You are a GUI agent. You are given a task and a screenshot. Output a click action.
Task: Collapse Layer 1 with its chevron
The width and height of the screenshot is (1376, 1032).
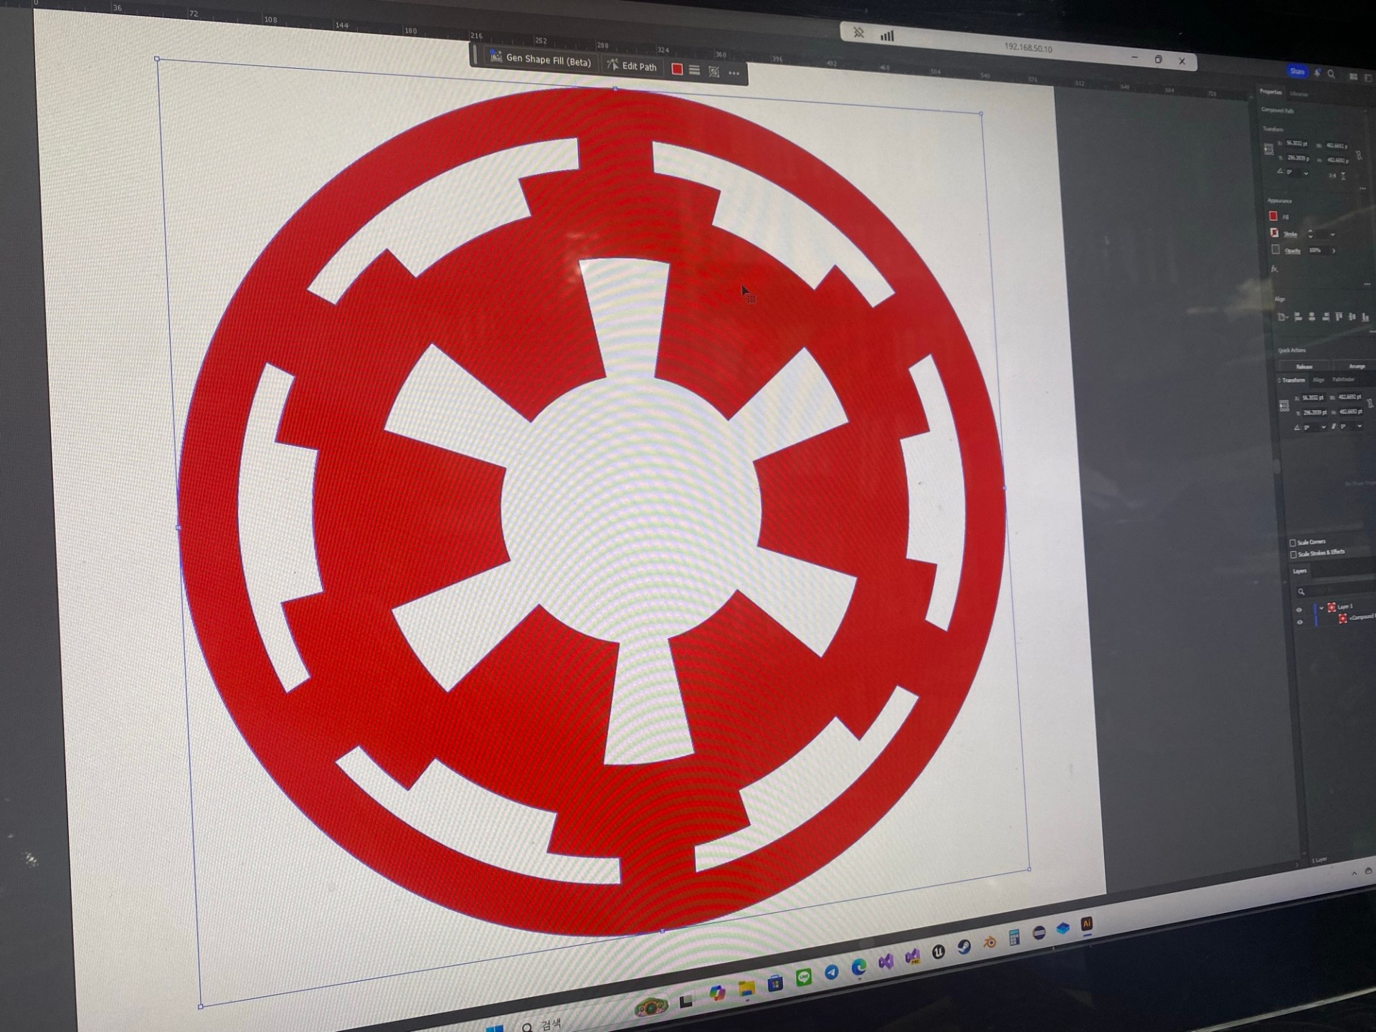[x=1321, y=608]
